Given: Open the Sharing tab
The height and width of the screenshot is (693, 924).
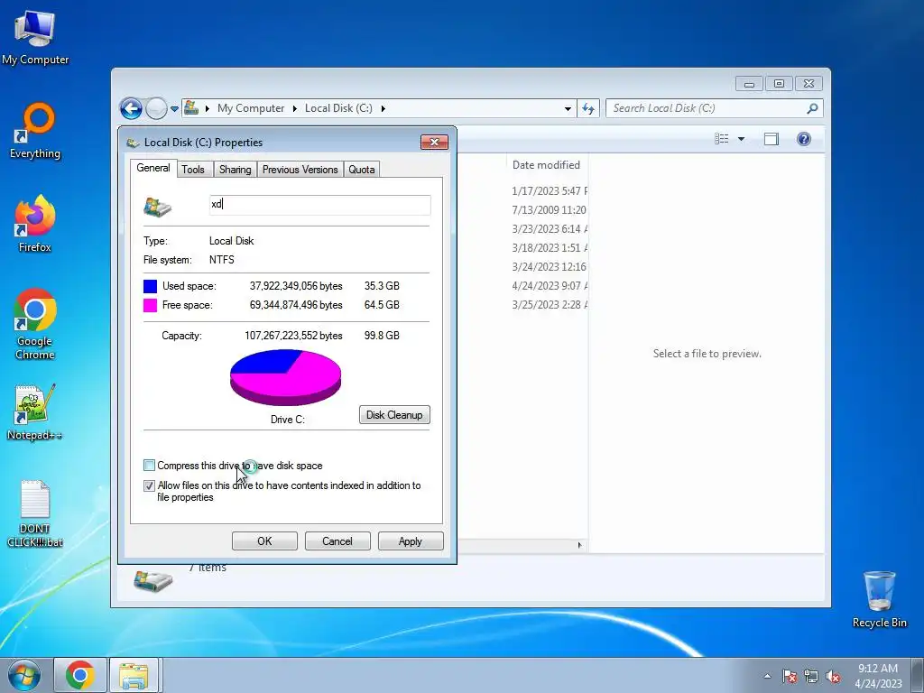Looking at the screenshot, I should tap(236, 170).
